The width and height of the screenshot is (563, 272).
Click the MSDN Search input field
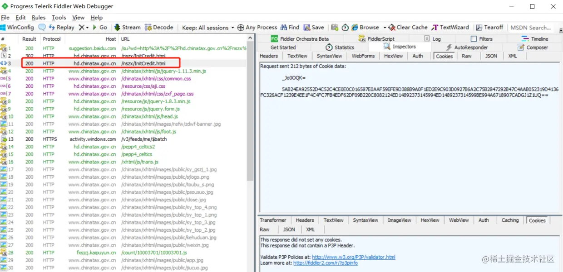[x=532, y=27]
